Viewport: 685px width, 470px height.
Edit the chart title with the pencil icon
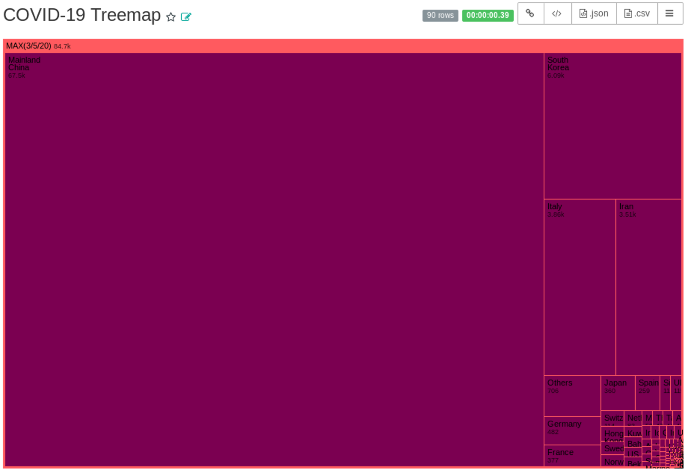pyautogui.click(x=186, y=17)
